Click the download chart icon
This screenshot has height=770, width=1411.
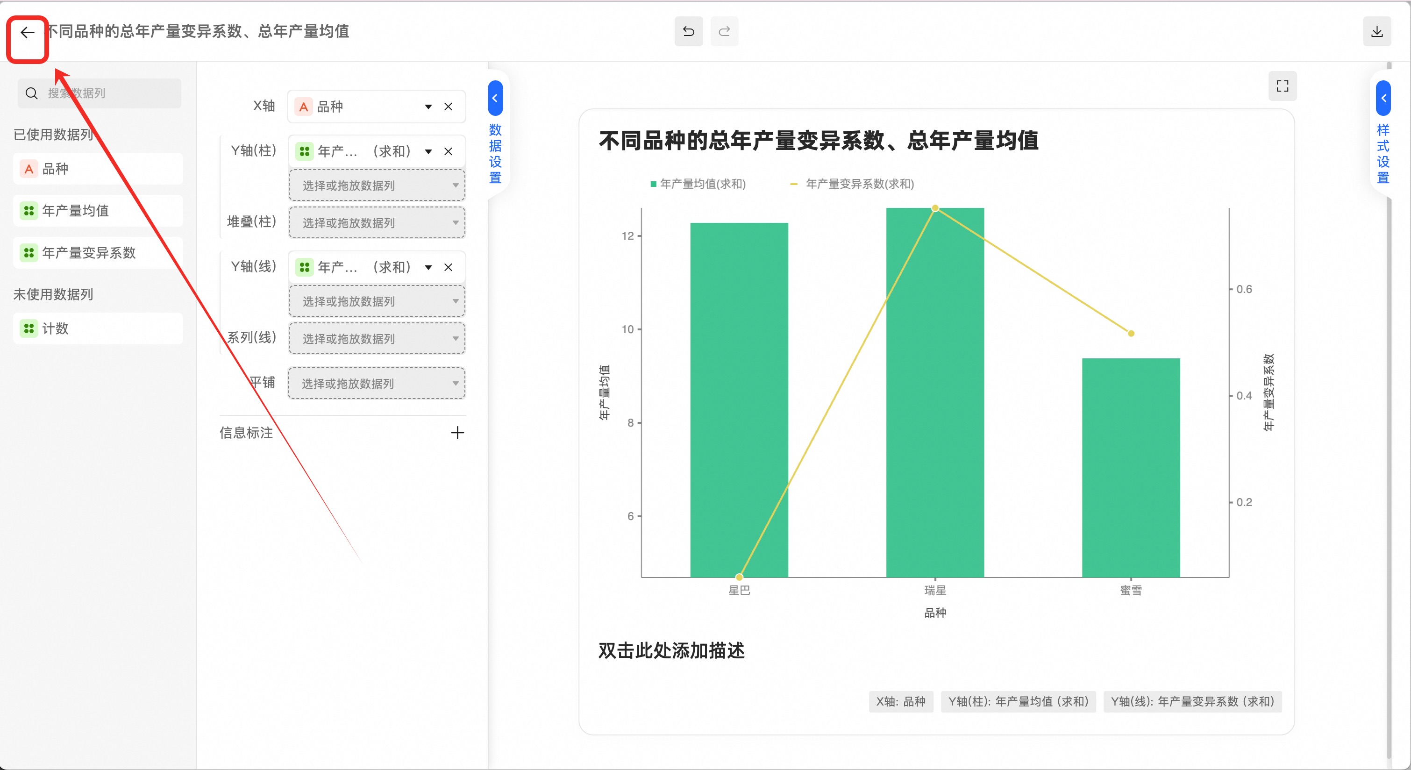[x=1376, y=31]
